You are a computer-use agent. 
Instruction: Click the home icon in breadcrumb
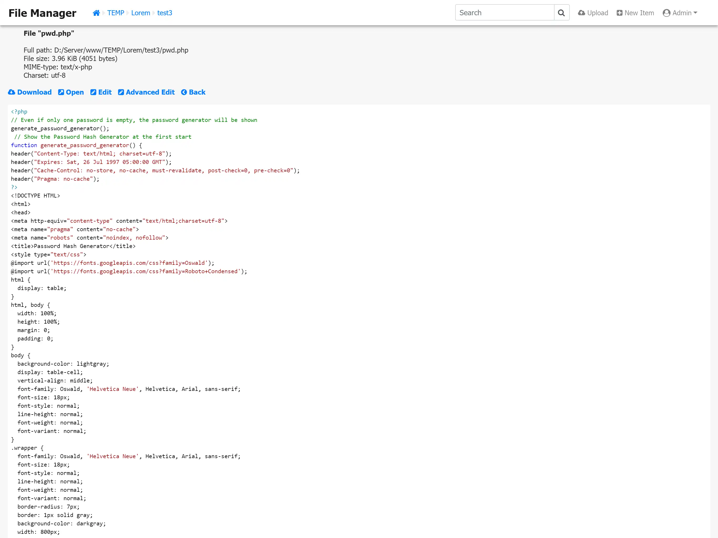coord(96,12)
